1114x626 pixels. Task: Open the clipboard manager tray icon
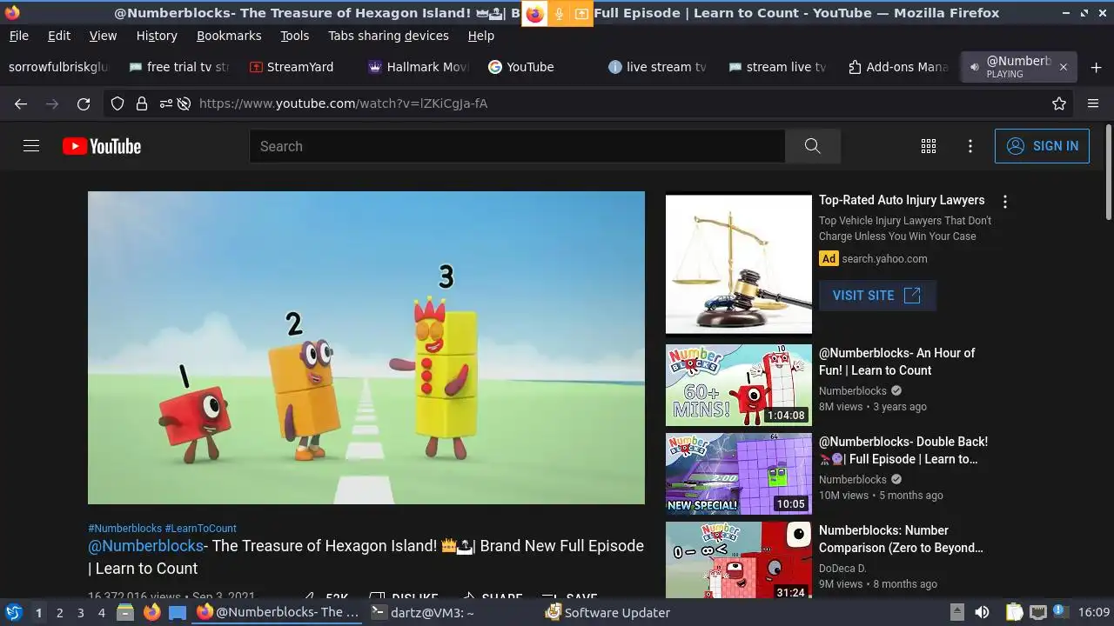1014,612
